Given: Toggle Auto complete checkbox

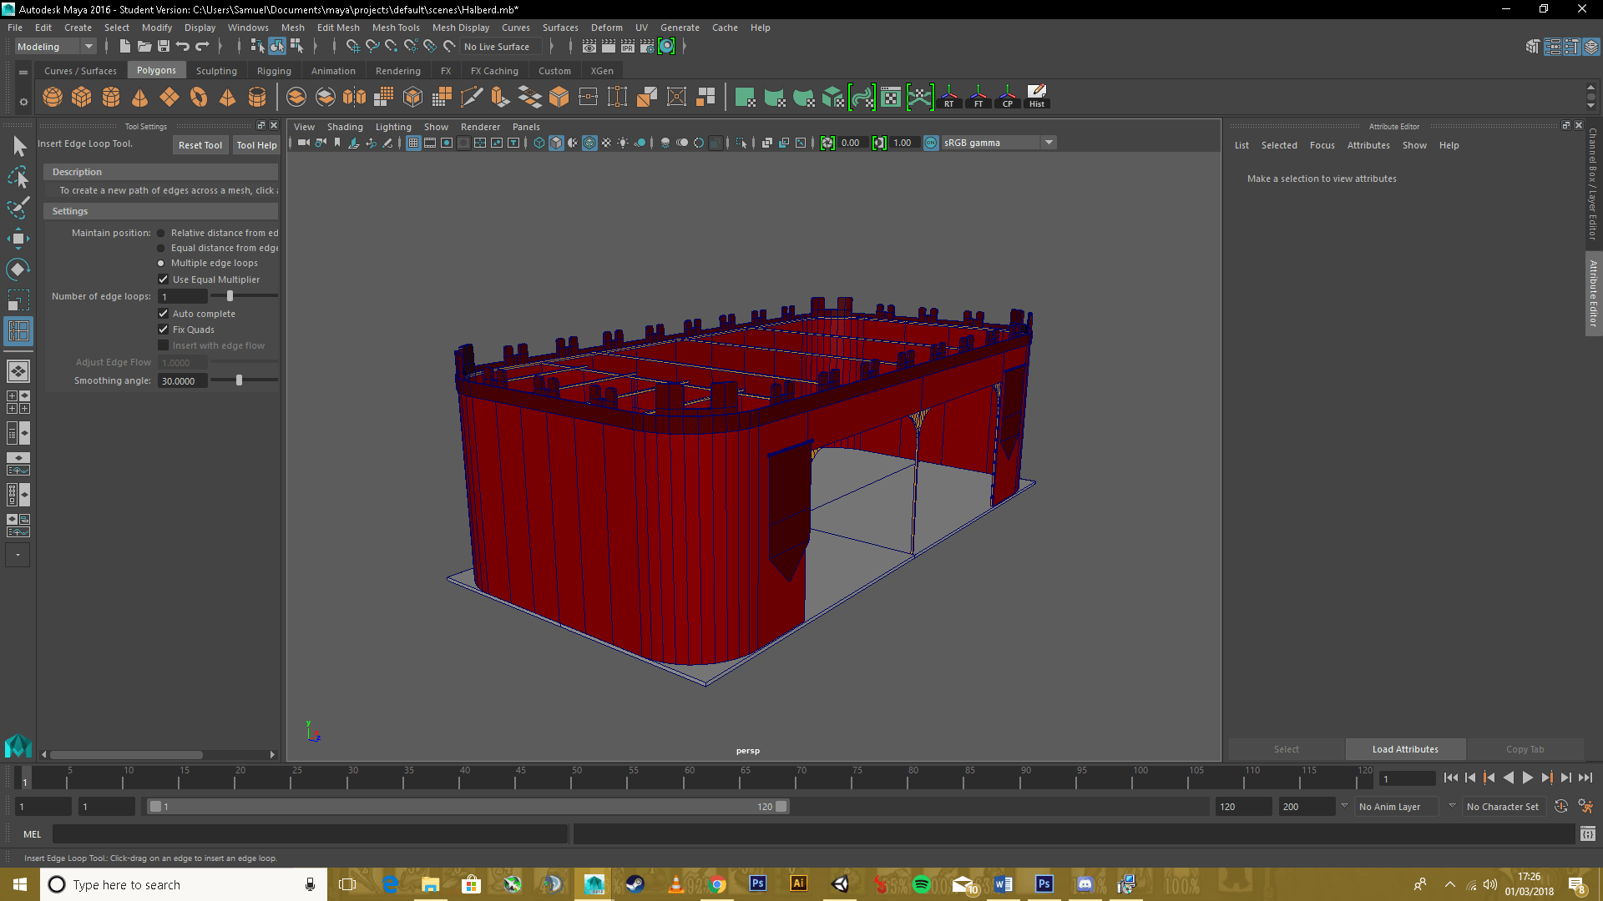Looking at the screenshot, I should point(164,314).
